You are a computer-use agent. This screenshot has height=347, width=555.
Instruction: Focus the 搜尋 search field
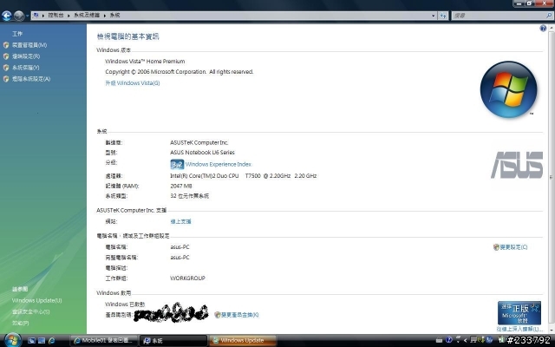point(499,16)
